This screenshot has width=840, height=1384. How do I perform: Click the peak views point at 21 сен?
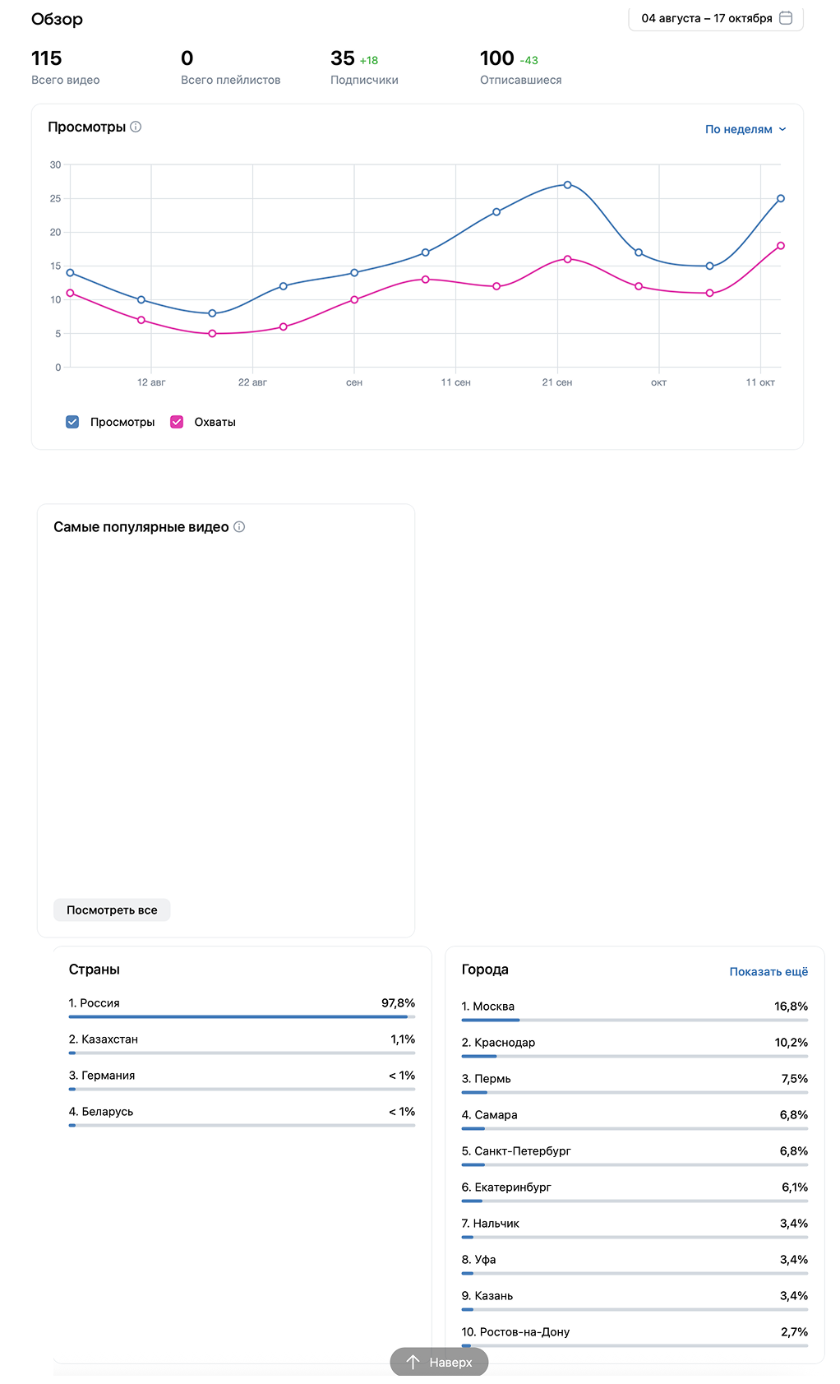coord(567,185)
